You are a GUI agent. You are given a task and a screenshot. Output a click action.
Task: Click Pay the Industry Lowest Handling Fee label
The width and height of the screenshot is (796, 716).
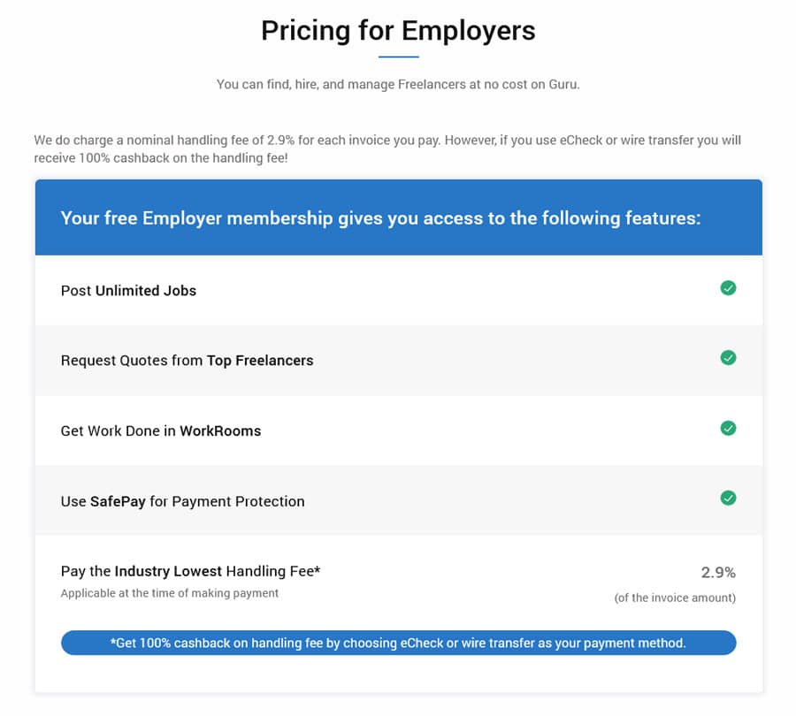pos(190,571)
